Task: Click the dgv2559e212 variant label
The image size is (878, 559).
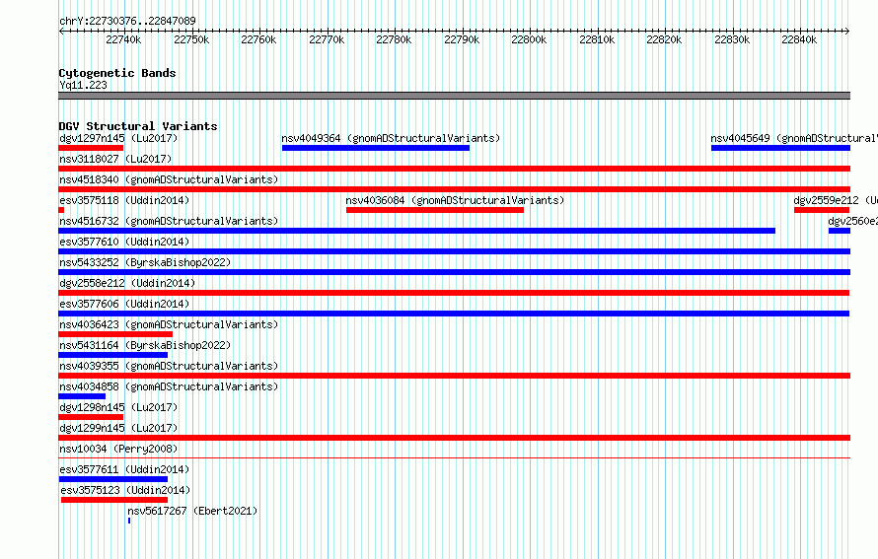Action: pyautogui.click(x=836, y=200)
